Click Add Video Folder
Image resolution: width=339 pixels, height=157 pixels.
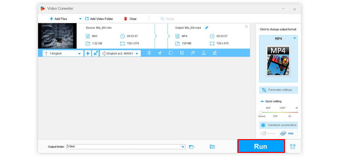(x=99, y=19)
